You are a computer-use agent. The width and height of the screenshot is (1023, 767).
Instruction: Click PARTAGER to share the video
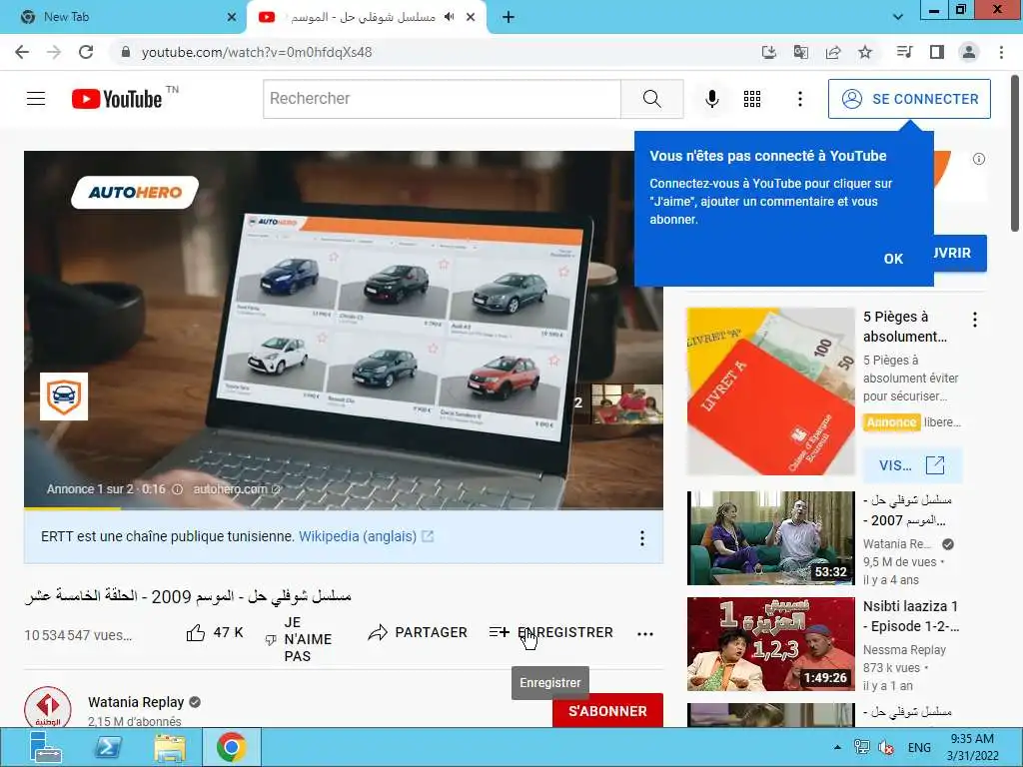pyautogui.click(x=418, y=632)
